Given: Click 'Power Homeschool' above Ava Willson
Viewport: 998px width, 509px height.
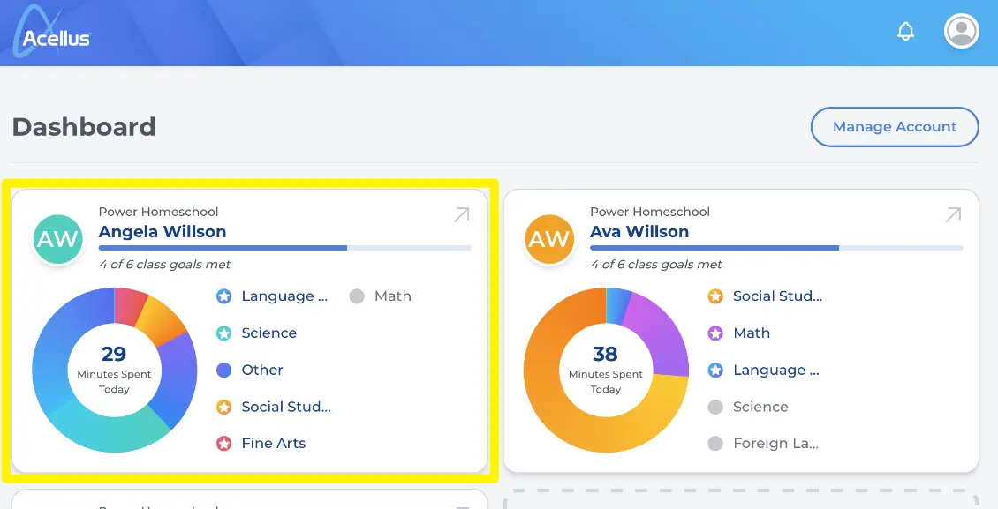Looking at the screenshot, I should coord(650,212).
